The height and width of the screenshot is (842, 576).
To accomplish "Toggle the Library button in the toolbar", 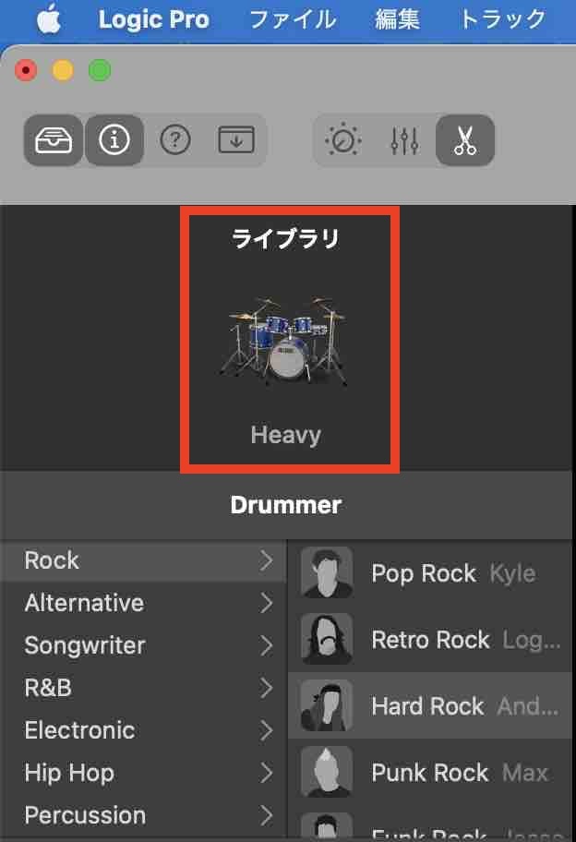I will (x=54, y=140).
